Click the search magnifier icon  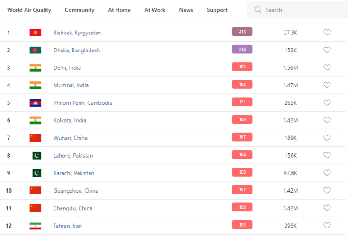tap(258, 10)
